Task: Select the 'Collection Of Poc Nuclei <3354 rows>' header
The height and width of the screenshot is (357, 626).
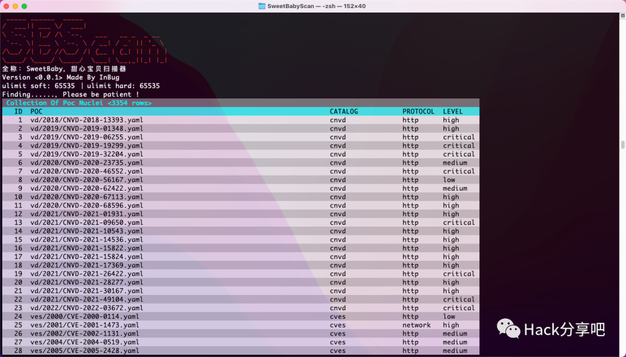Action: [x=79, y=103]
